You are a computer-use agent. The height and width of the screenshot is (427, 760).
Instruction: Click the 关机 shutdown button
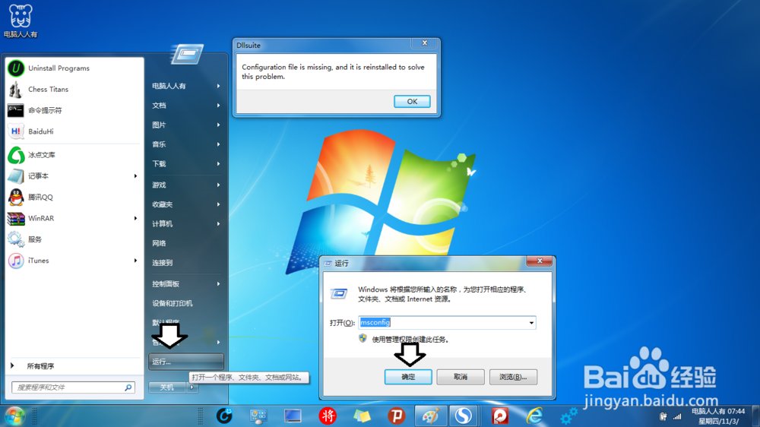click(167, 387)
